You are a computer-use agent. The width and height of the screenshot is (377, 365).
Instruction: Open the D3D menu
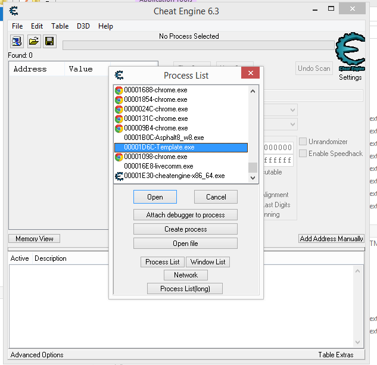83,26
